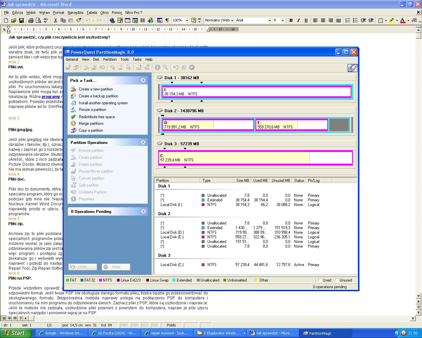
Task: Click the Windows Start button
Action: (16, 333)
